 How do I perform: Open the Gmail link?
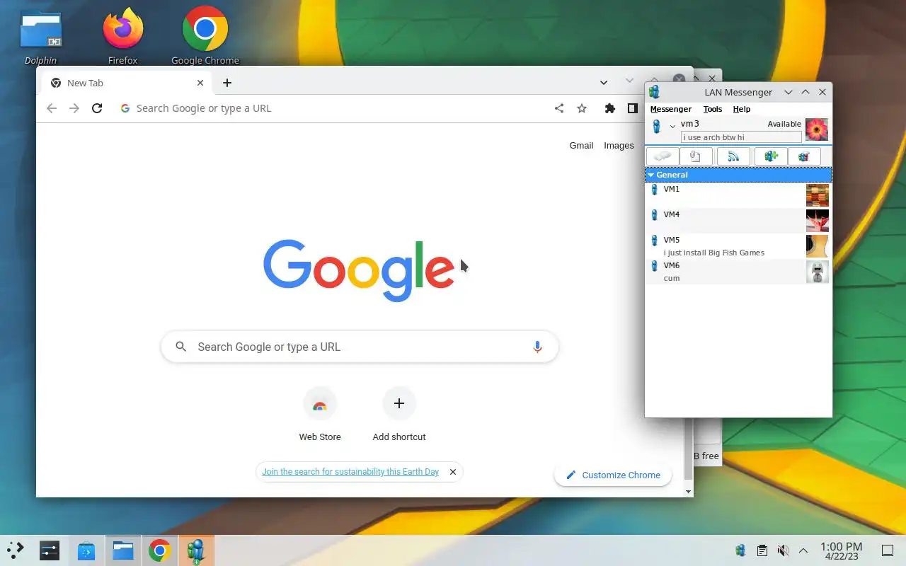tap(581, 145)
